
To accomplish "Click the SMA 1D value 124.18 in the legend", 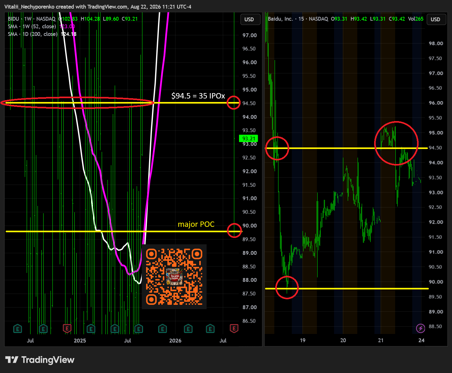I will pyautogui.click(x=69, y=34).
